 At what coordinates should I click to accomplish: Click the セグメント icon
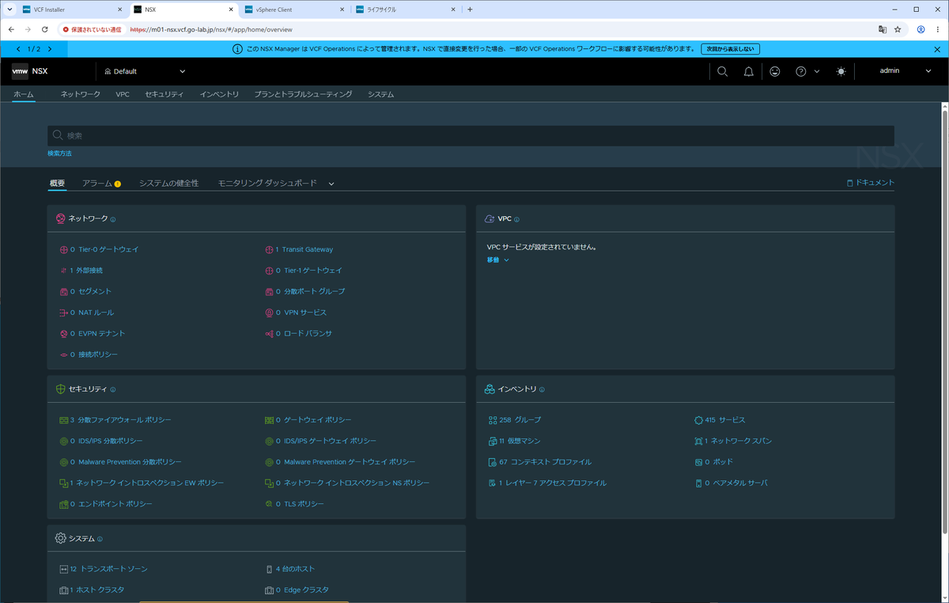pos(63,291)
